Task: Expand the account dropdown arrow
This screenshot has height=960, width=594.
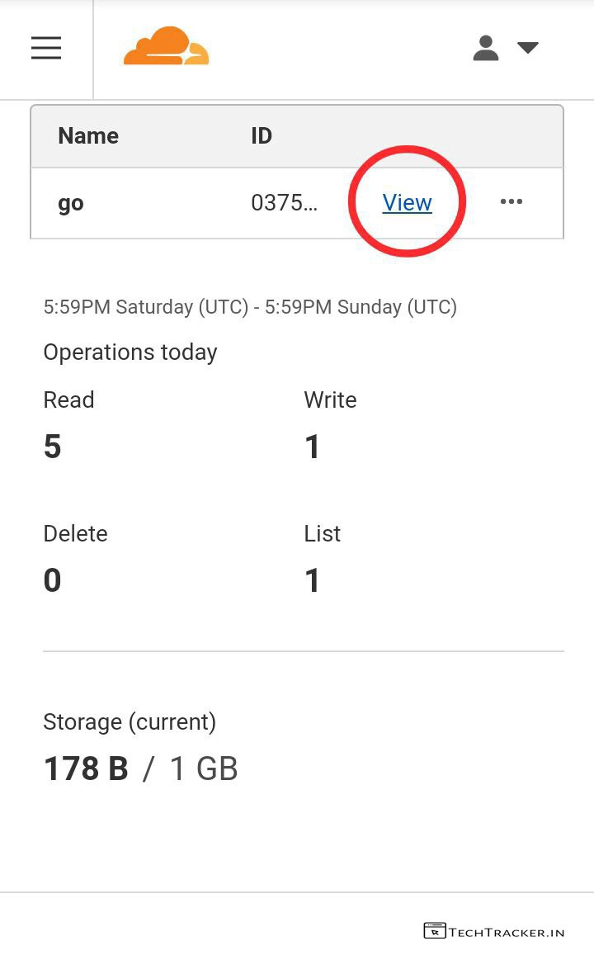Action: [x=527, y=48]
